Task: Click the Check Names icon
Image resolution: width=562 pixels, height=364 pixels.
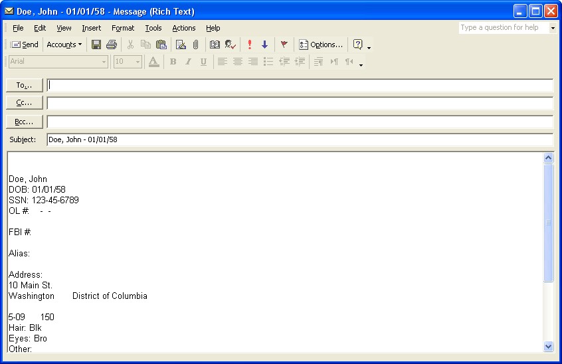Action: (230, 45)
